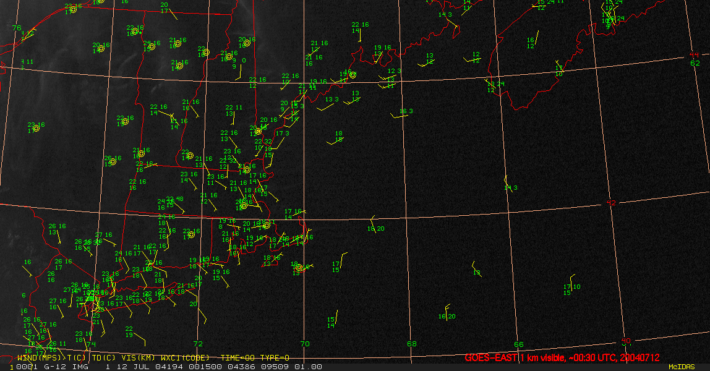Click the IMG status line entry
This screenshot has height=371, width=710.
[80, 367]
